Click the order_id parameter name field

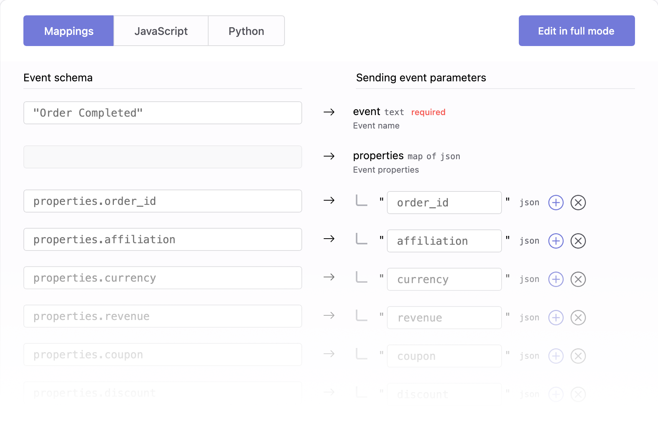444,203
